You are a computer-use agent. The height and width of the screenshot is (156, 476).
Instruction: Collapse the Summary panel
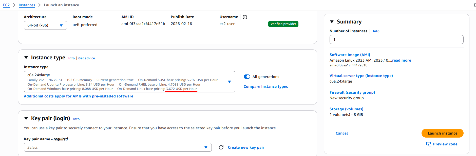click(x=332, y=22)
